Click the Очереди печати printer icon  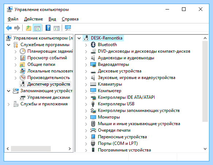[93, 130]
